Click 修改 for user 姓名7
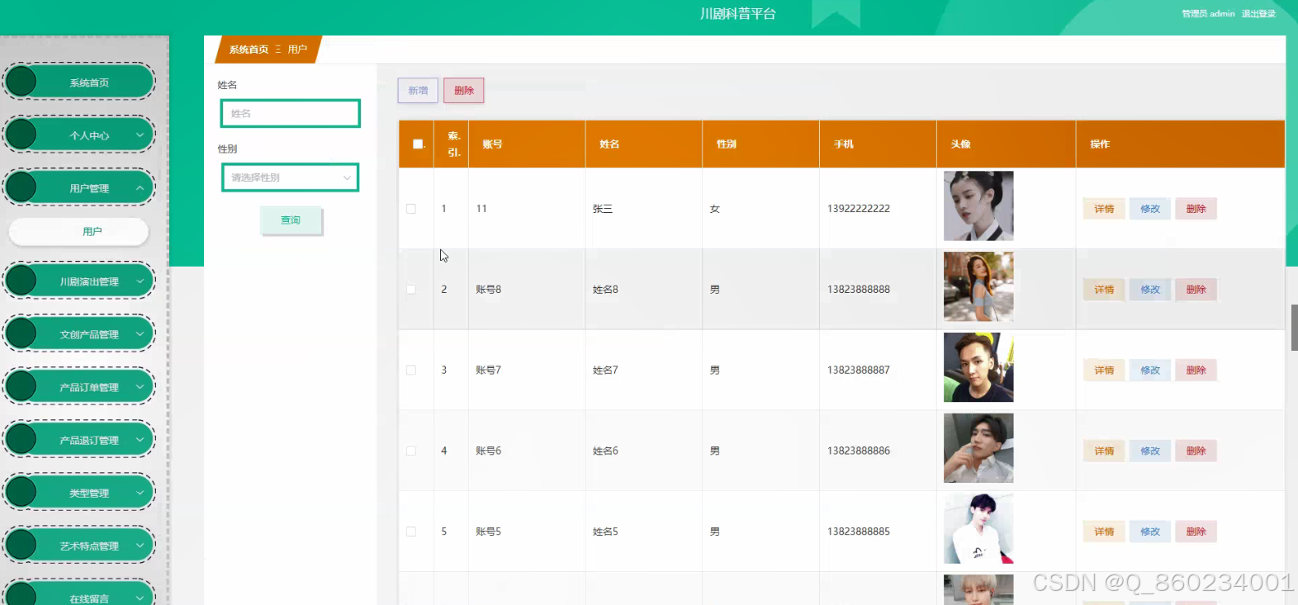Viewport: 1298px width, 605px height. pyautogui.click(x=1150, y=371)
